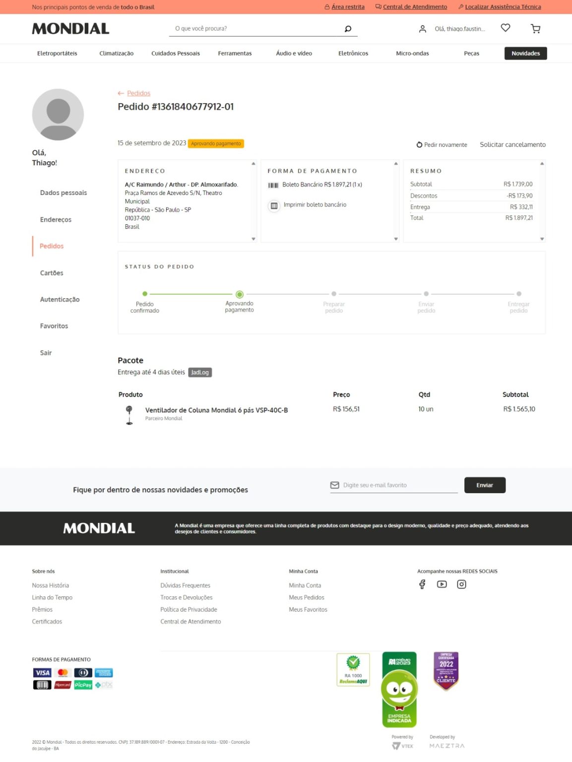Select Pedidos in the account sidebar
The height and width of the screenshot is (762, 572).
click(x=52, y=246)
